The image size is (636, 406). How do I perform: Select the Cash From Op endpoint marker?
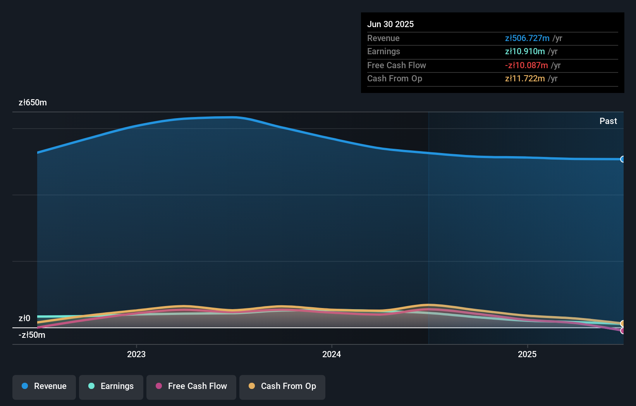pos(622,323)
